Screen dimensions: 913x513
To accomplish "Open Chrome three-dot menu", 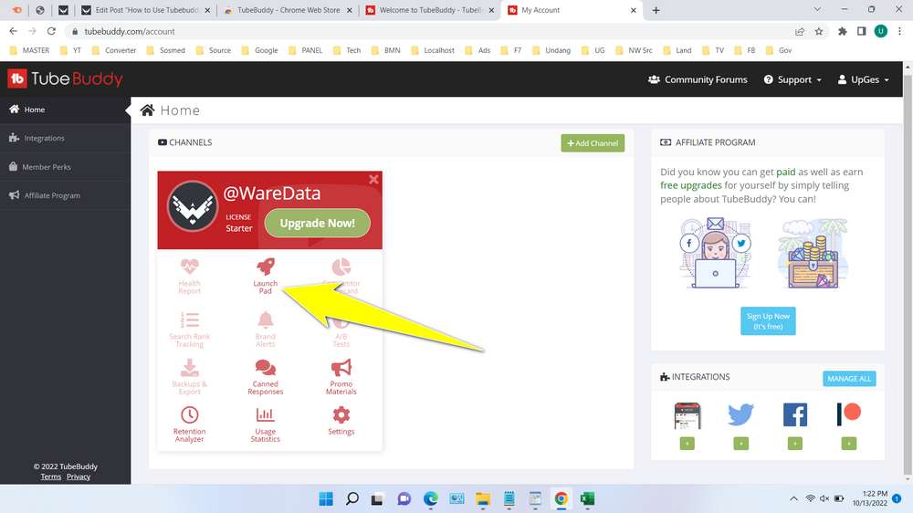I will point(899,31).
